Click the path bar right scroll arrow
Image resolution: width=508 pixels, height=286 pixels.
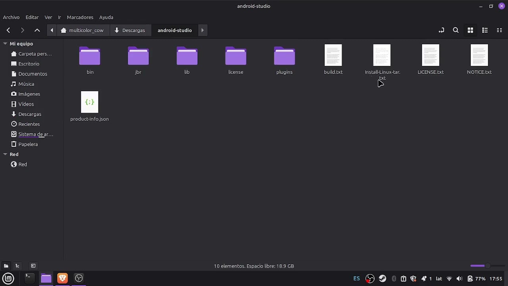[202, 30]
